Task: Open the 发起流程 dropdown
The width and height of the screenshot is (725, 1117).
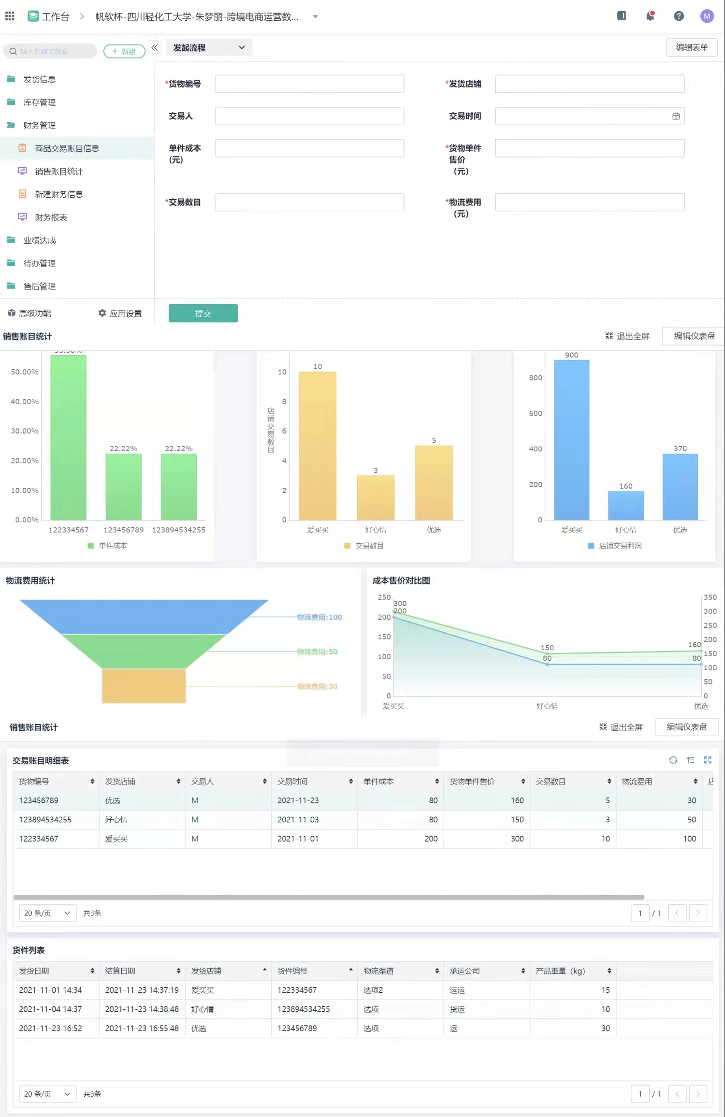Action: click(209, 48)
